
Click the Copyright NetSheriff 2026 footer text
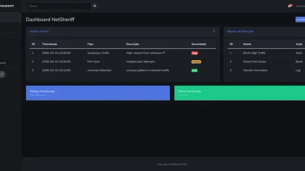click(x=172, y=164)
